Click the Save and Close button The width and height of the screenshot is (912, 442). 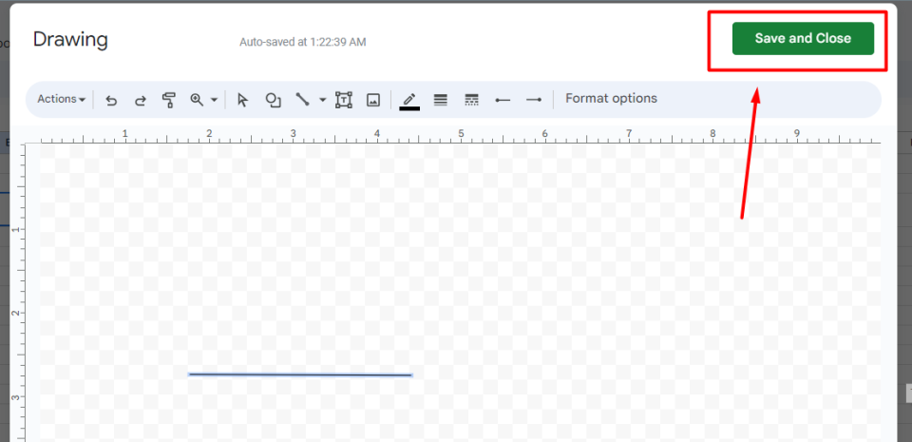point(803,38)
